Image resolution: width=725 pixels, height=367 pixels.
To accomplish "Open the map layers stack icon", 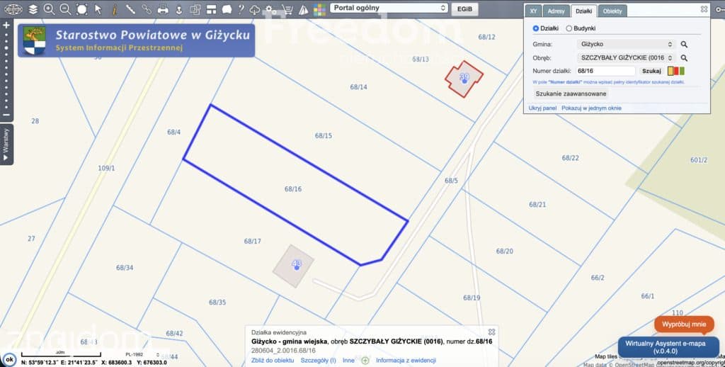I will [33, 9].
